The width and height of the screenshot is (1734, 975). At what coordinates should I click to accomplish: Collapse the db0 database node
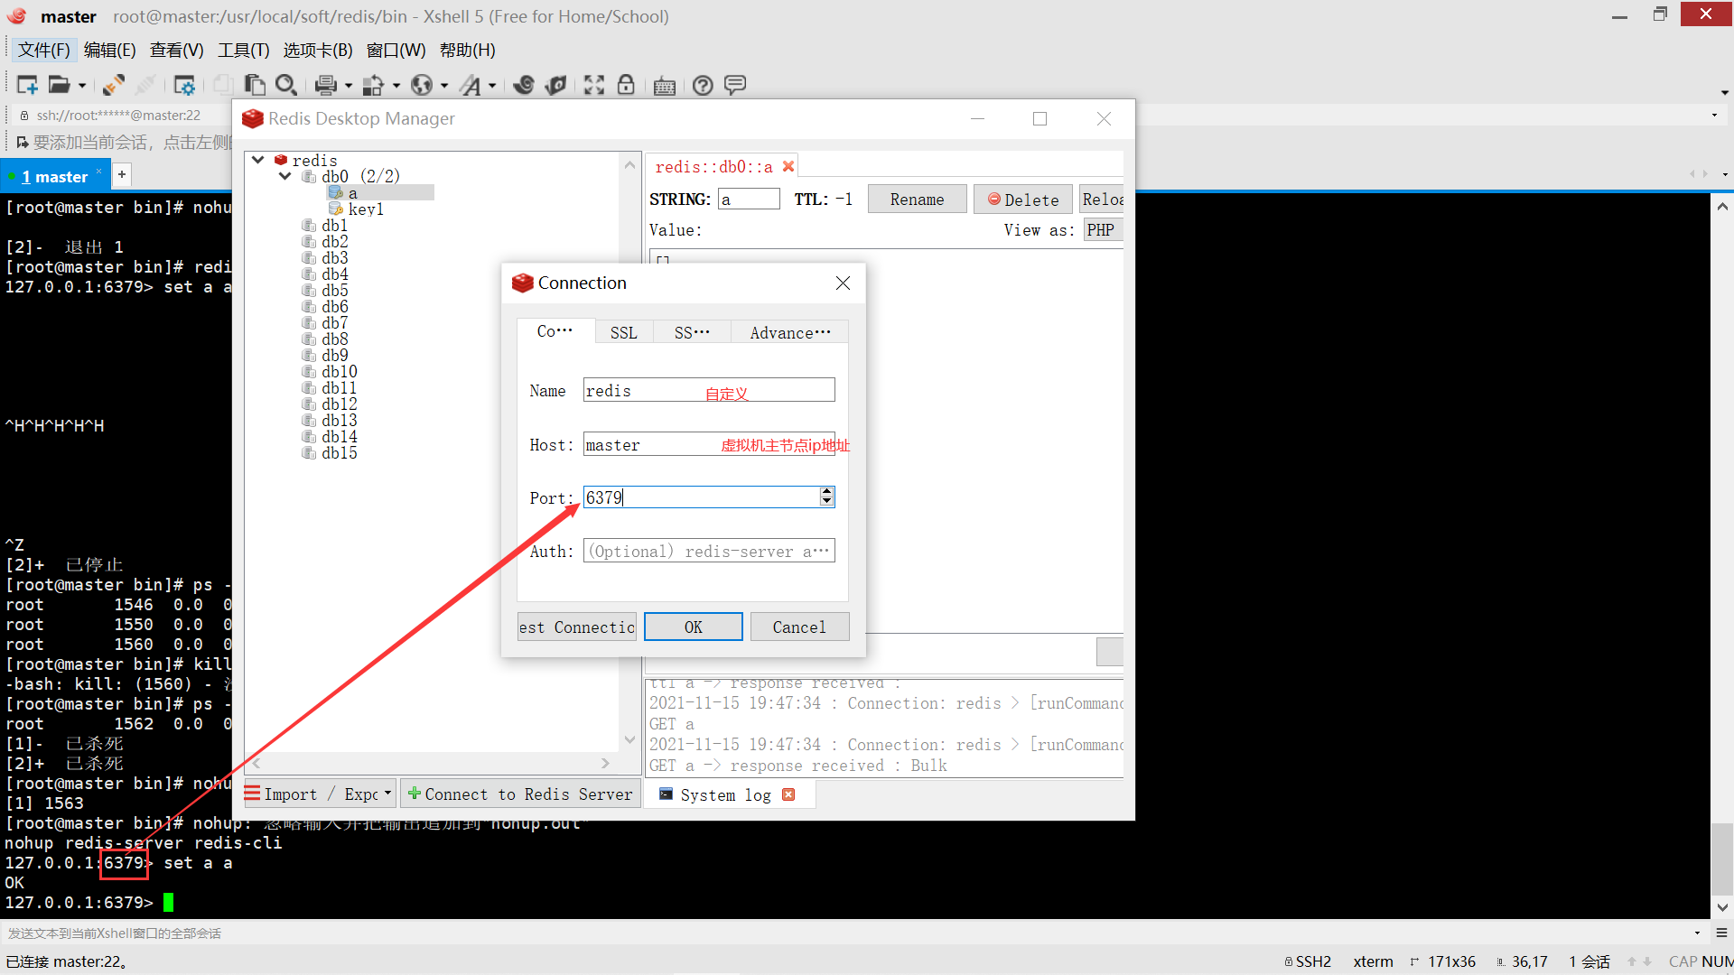click(x=285, y=176)
